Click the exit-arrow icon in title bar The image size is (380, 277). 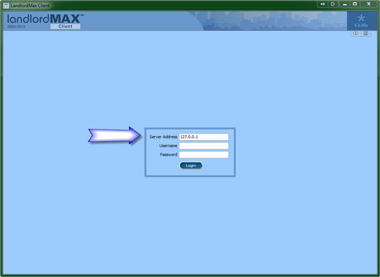tap(333, 4)
